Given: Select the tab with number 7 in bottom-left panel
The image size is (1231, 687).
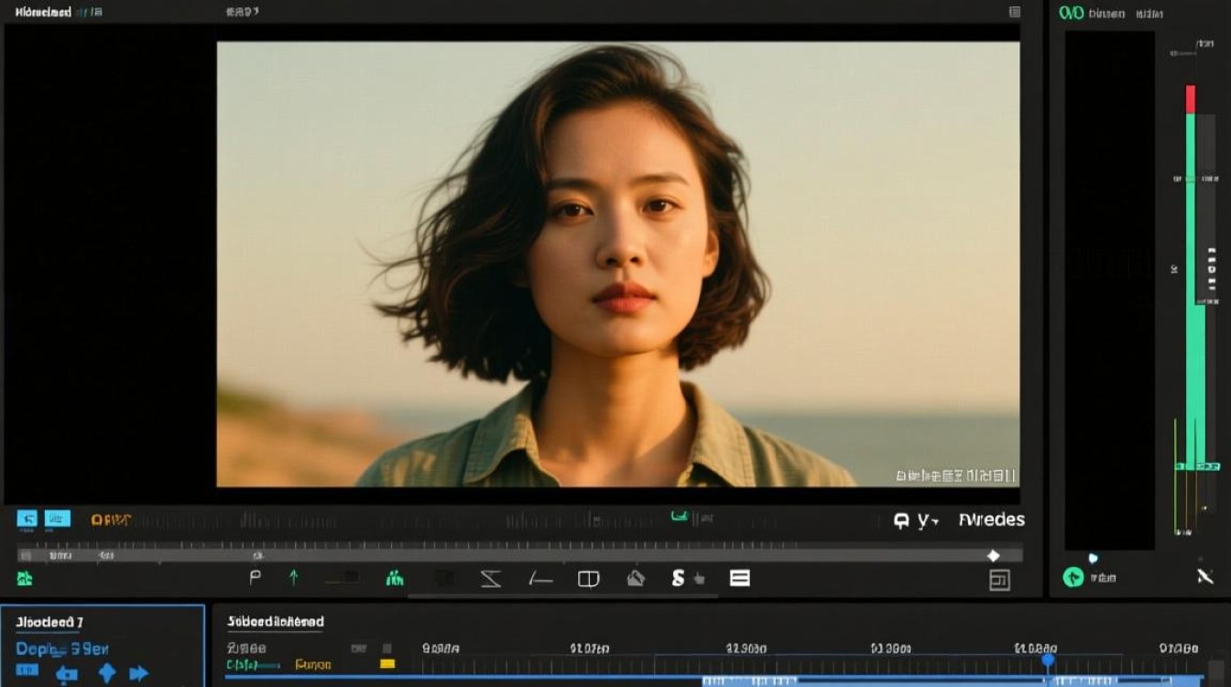Looking at the screenshot, I should pyautogui.click(x=49, y=623).
